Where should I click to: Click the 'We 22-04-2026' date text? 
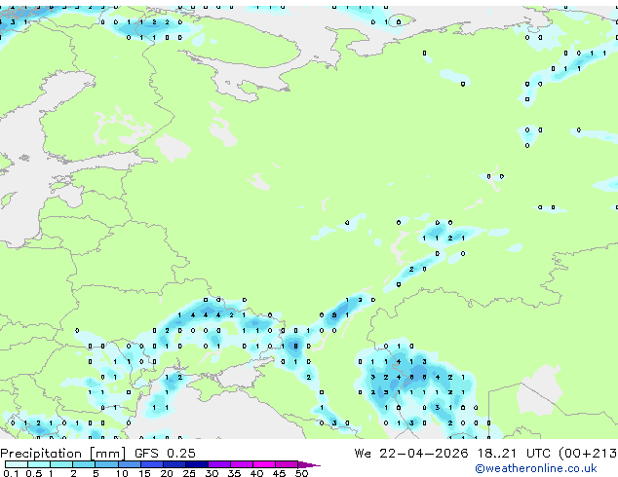[x=411, y=454]
